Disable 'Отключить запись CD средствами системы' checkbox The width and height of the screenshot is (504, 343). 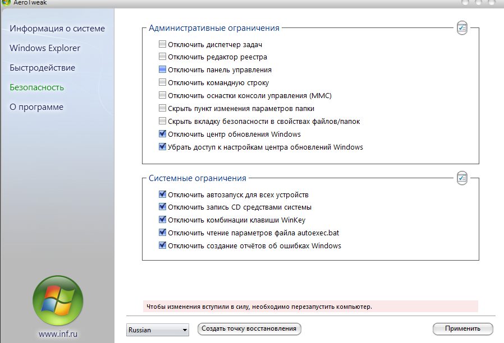click(162, 207)
